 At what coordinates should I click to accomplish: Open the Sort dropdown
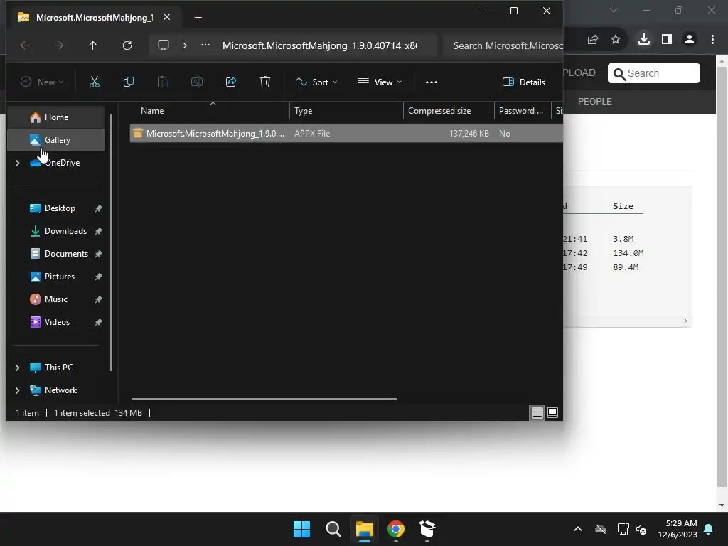pos(316,82)
